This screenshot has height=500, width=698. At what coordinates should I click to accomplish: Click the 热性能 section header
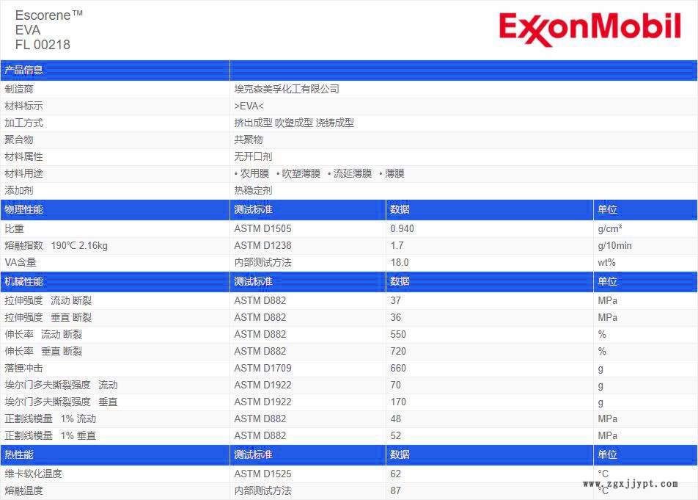point(19,455)
